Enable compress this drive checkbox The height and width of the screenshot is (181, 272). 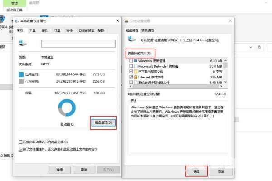click(20, 142)
